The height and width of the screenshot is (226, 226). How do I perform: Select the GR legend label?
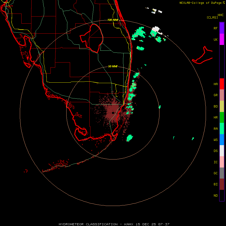215,95
